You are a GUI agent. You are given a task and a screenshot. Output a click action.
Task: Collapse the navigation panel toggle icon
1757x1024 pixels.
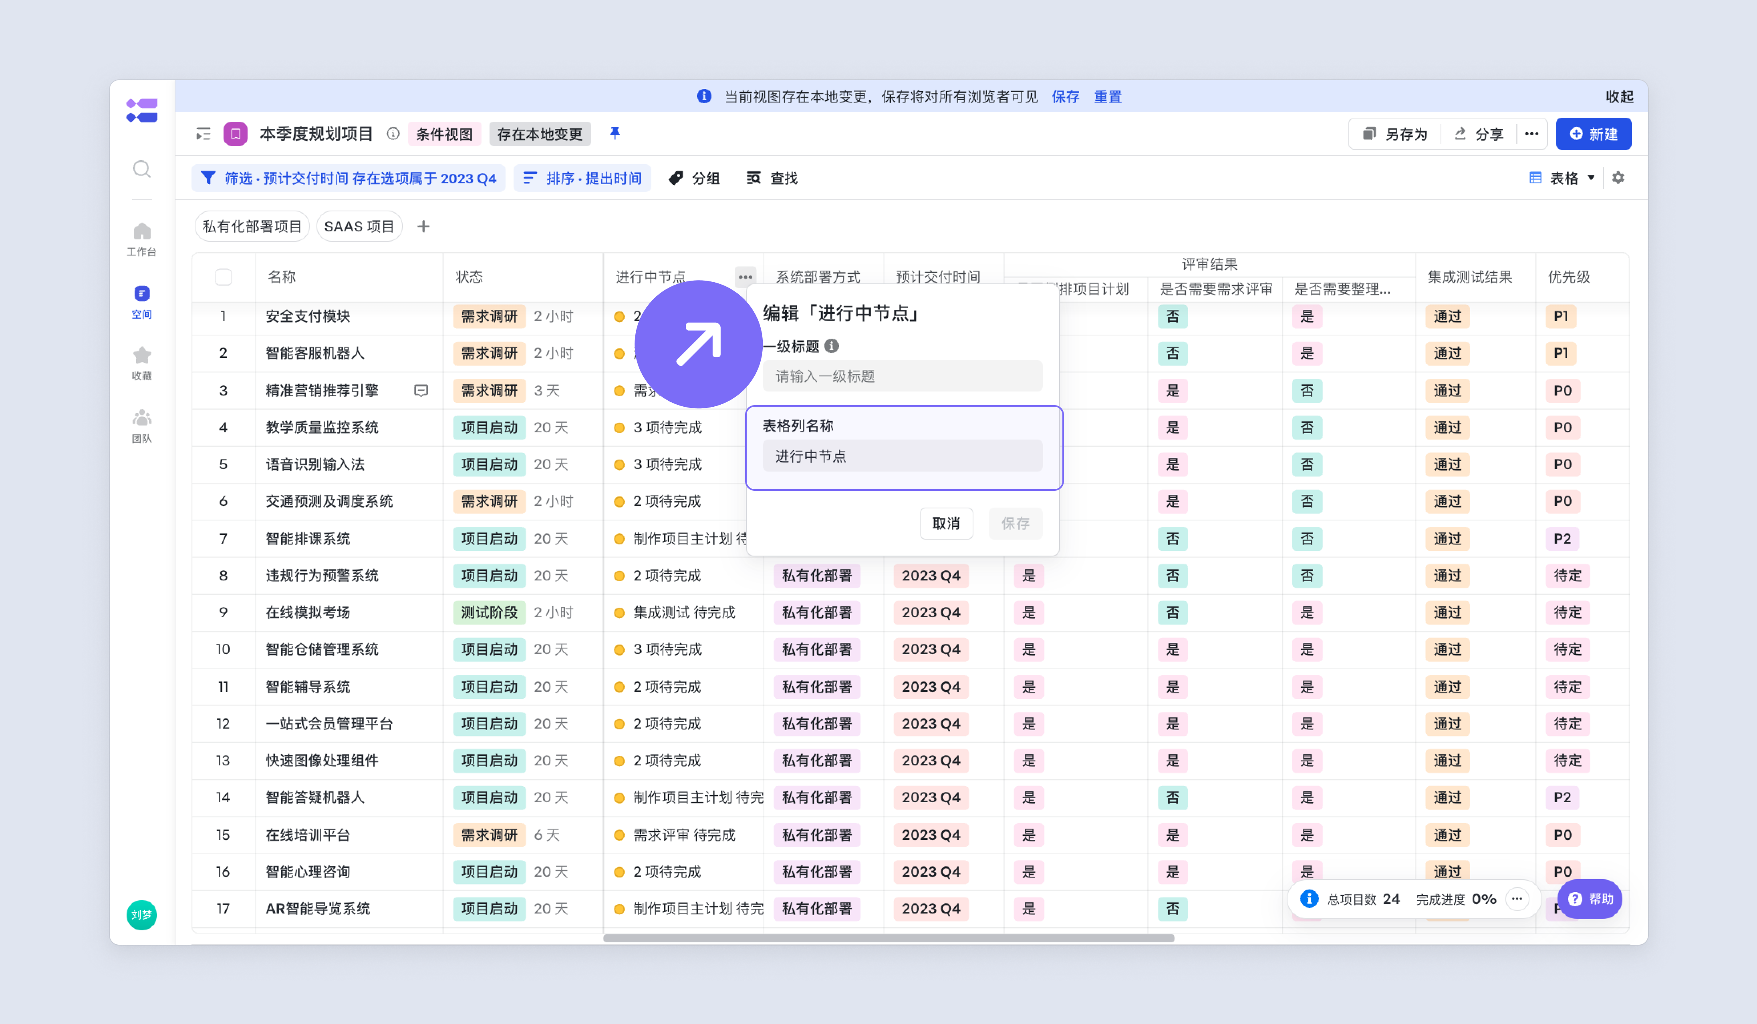click(x=203, y=134)
